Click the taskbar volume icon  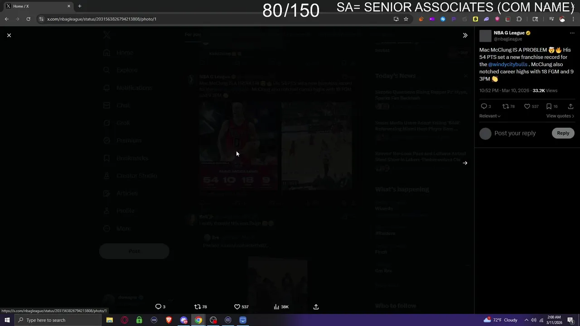click(534, 320)
